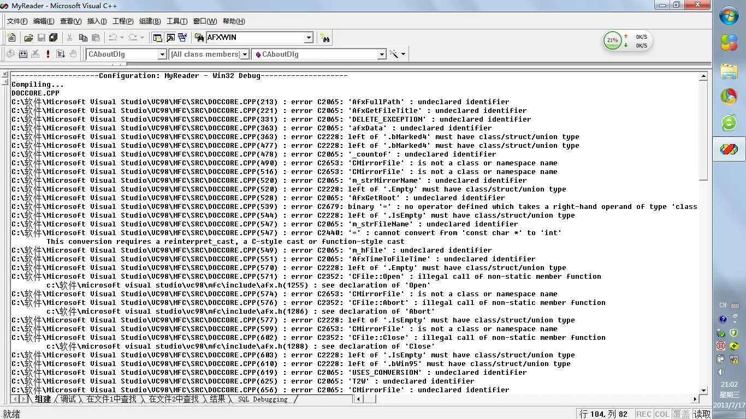Screen dimensions: 746x419
Task: Click the Copy icon in toolbar
Action: (83, 38)
